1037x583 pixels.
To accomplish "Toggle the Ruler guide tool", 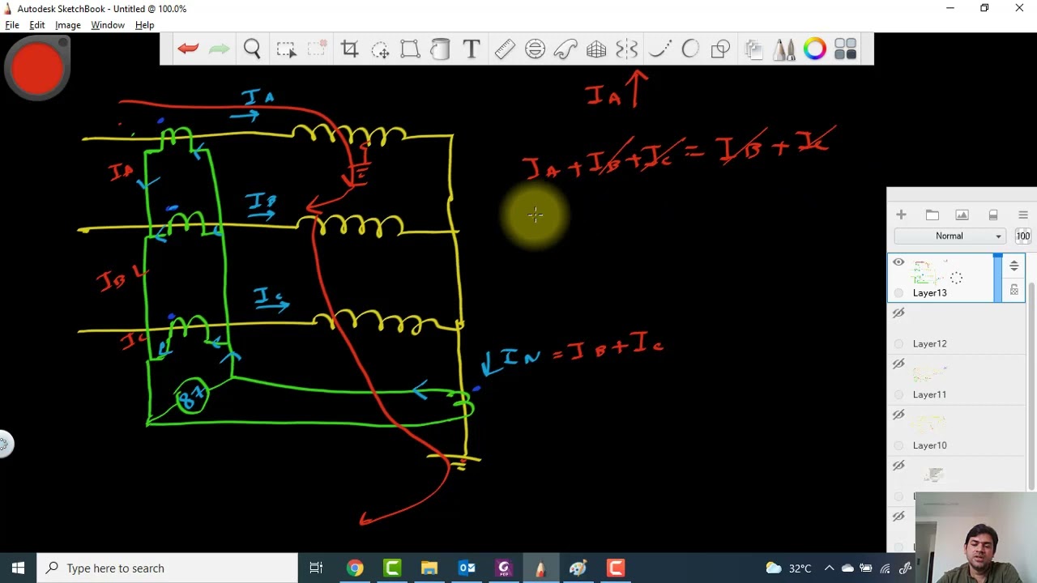I will 505,49.
